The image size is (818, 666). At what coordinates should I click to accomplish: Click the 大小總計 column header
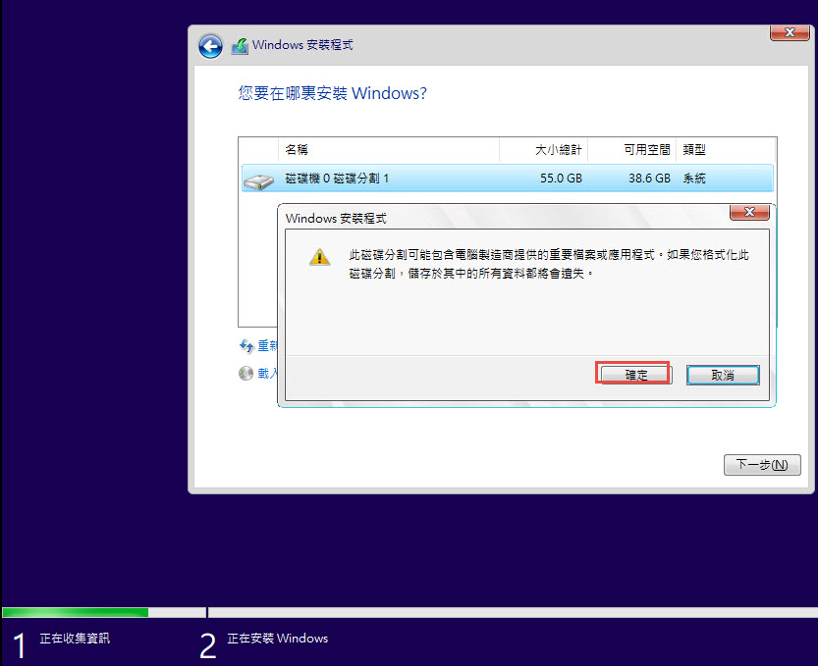[544, 150]
